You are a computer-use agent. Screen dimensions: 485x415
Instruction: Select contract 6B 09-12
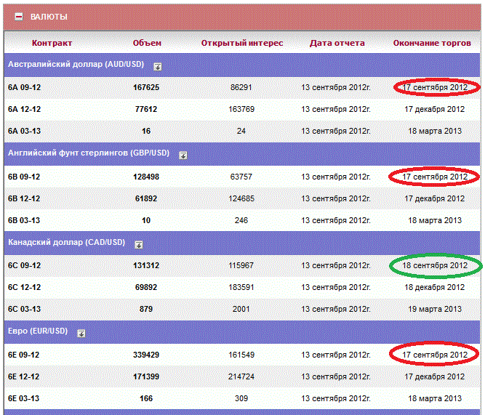click(x=24, y=177)
